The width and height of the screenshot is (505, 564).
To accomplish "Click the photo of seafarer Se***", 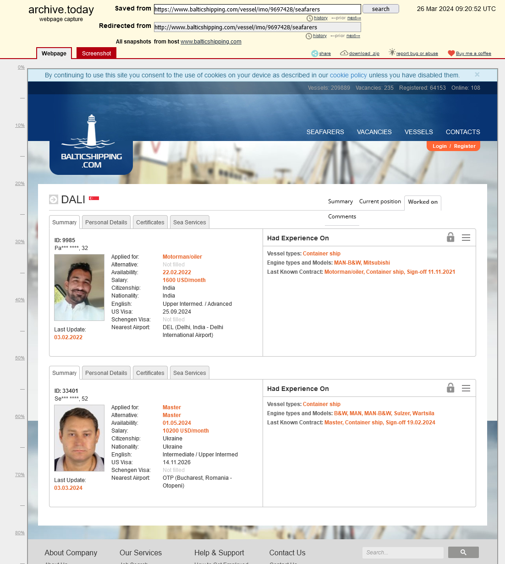I will (79, 438).
